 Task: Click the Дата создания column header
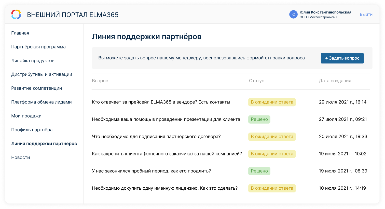335,81
